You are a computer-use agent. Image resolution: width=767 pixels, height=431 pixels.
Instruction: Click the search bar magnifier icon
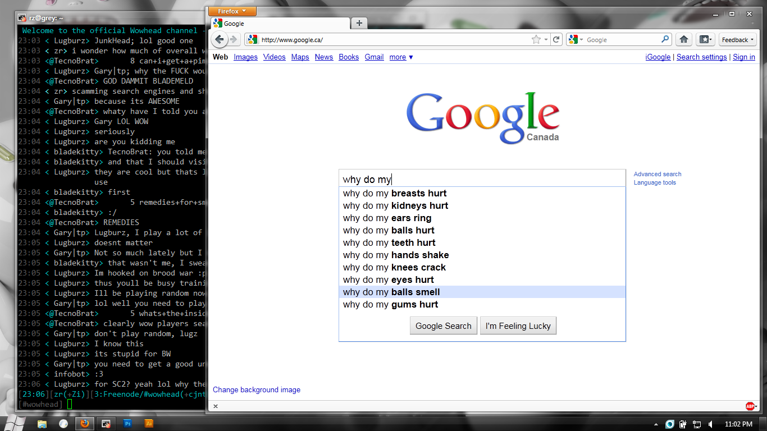point(665,39)
